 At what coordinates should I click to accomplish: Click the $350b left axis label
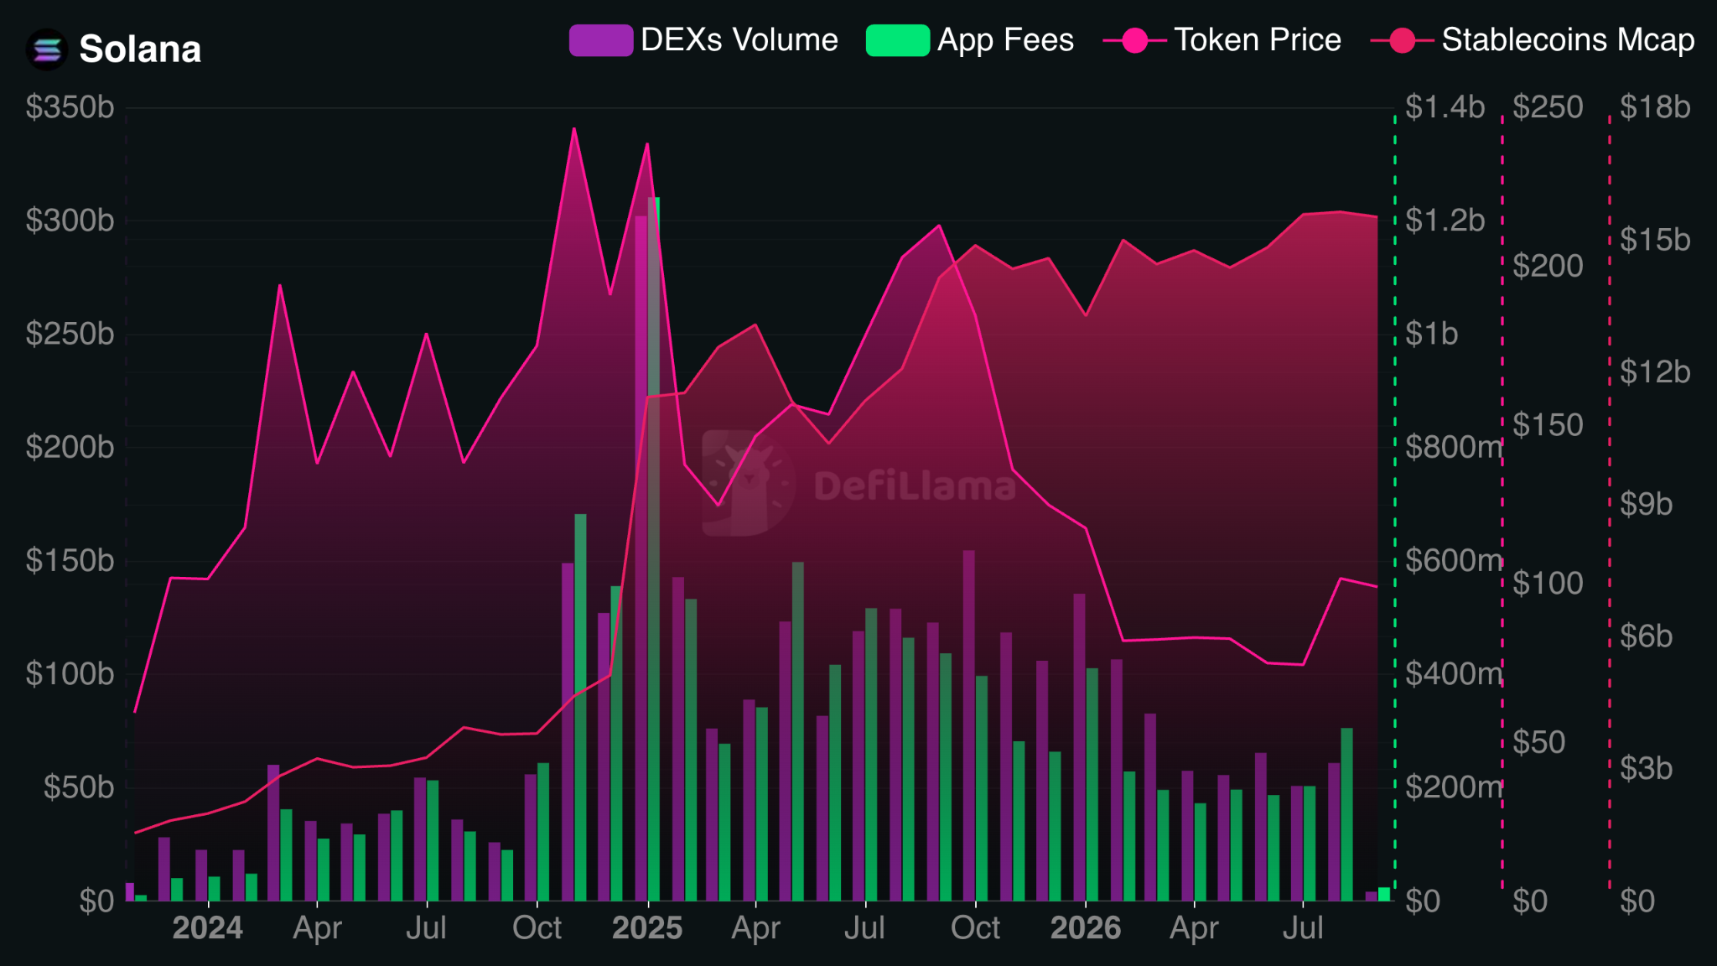(x=70, y=107)
